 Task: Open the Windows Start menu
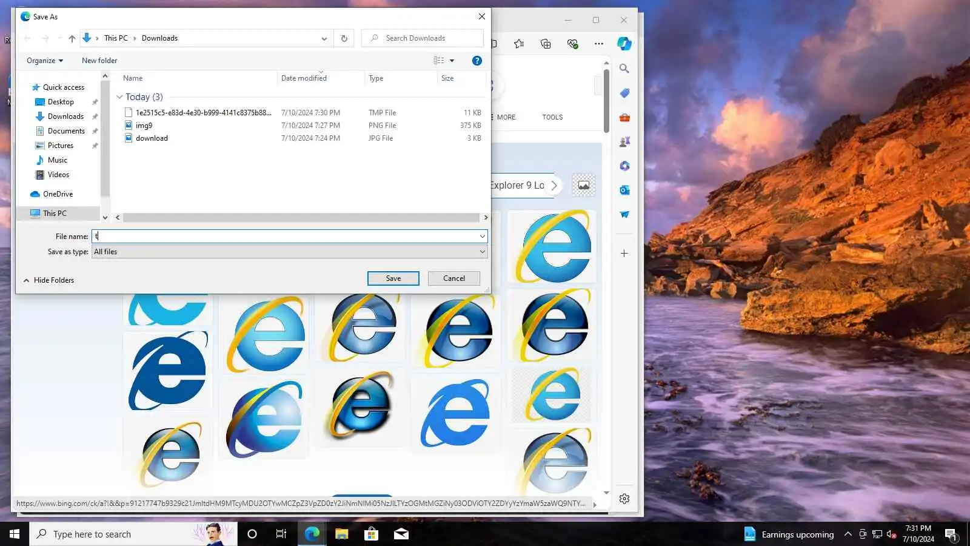click(x=15, y=534)
